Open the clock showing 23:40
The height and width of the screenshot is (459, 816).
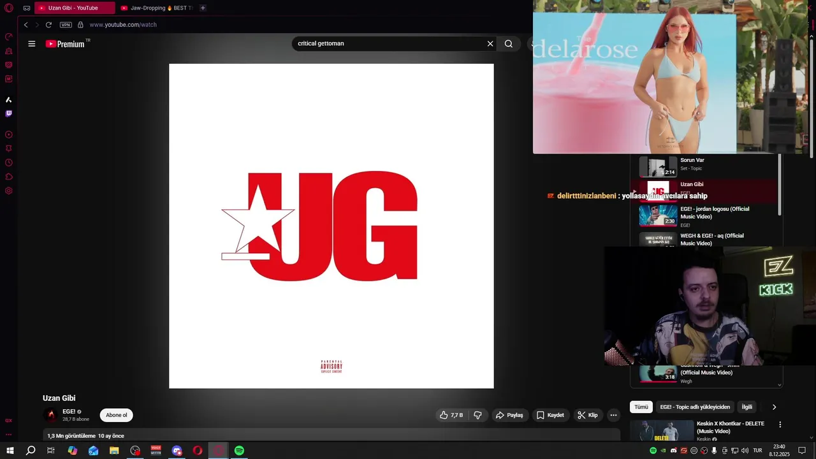click(779, 451)
